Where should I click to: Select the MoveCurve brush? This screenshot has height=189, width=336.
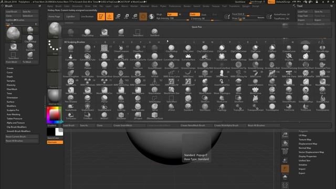tap(256, 90)
